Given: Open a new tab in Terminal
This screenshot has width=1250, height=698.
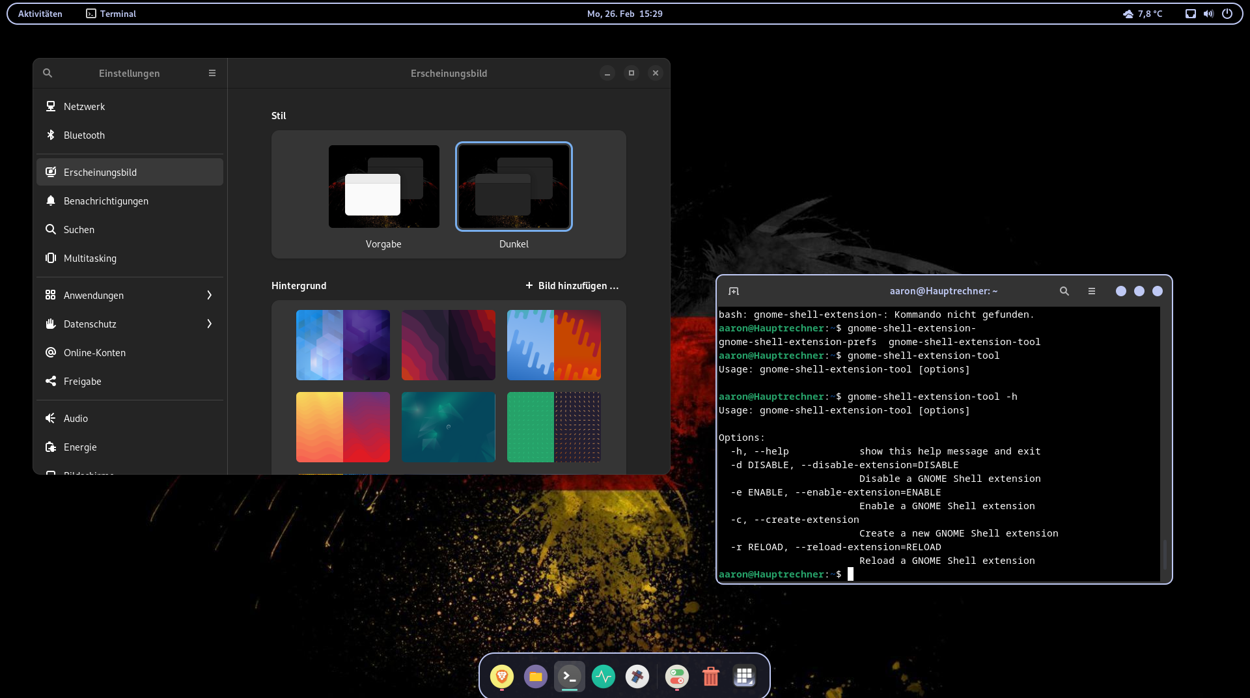Looking at the screenshot, I should click(x=734, y=291).
